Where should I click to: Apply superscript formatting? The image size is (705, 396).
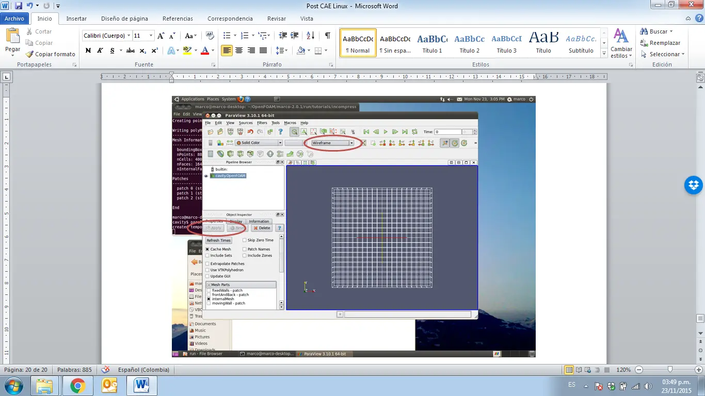pos(154,51)
